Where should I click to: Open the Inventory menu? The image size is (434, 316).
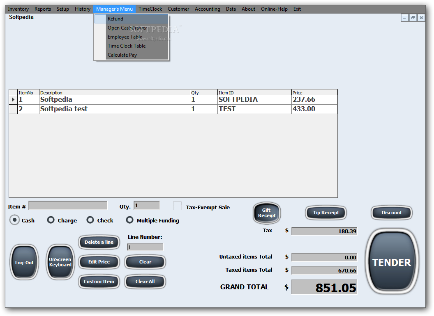point(18,9)
